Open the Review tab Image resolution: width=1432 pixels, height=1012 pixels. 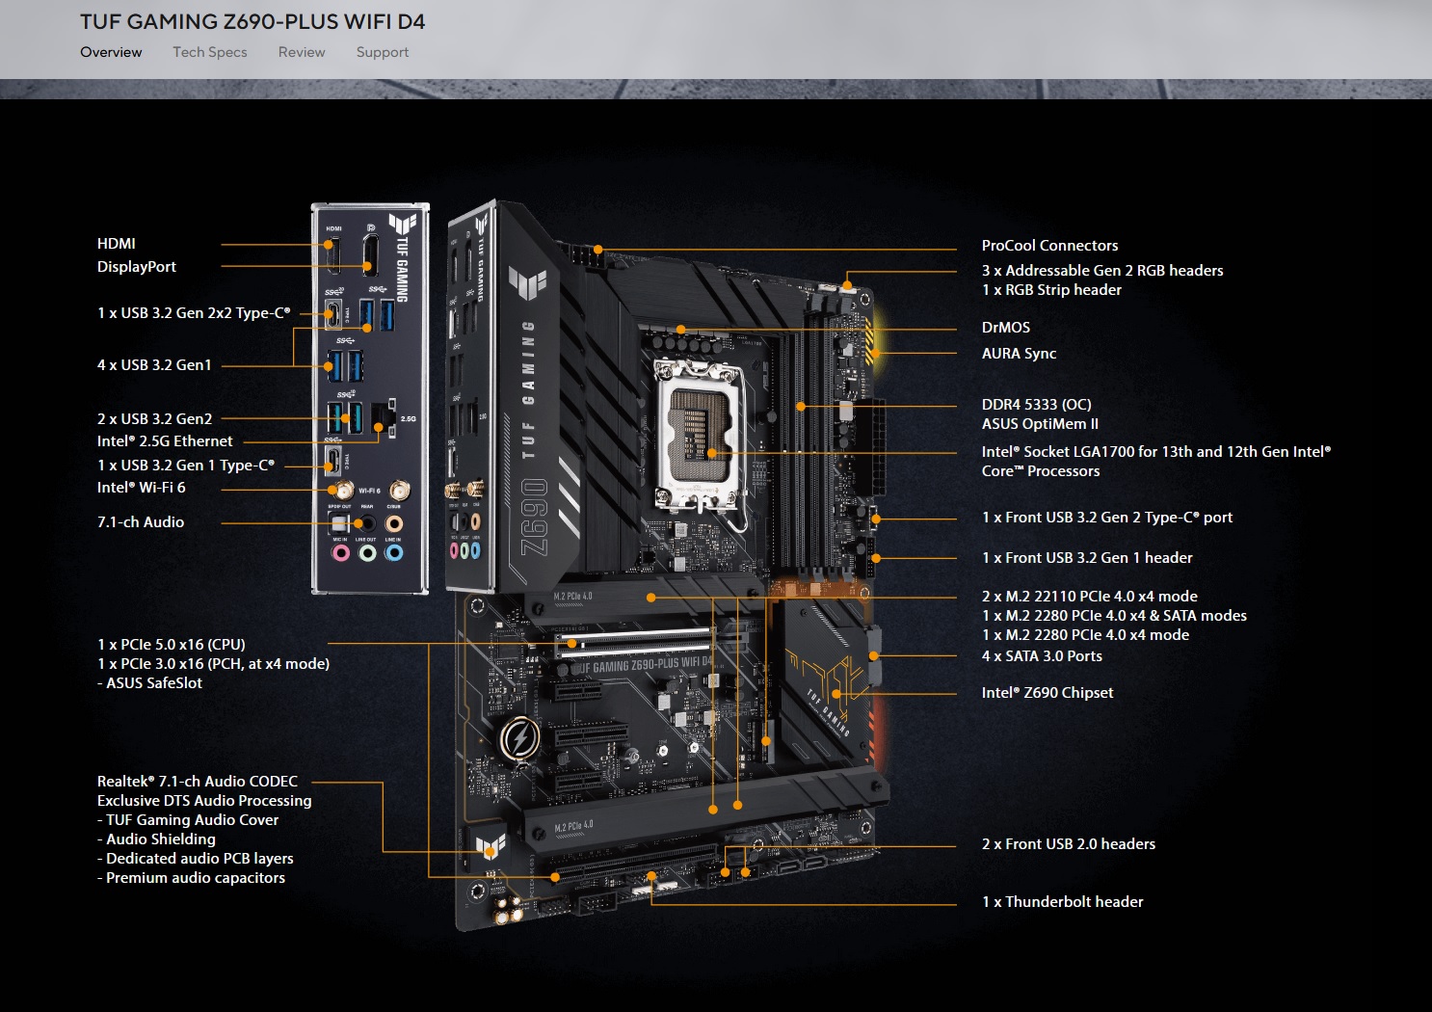pos(302,52)
